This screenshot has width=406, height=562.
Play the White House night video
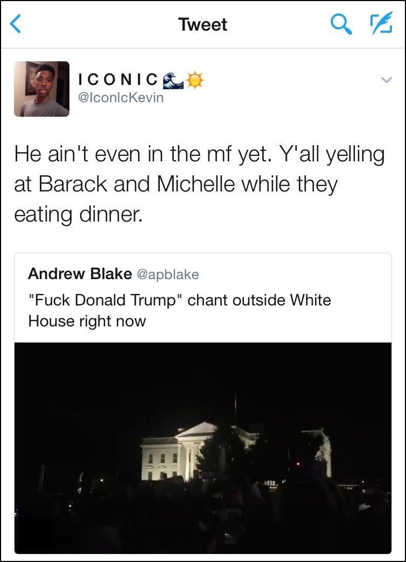click(203, 448)
